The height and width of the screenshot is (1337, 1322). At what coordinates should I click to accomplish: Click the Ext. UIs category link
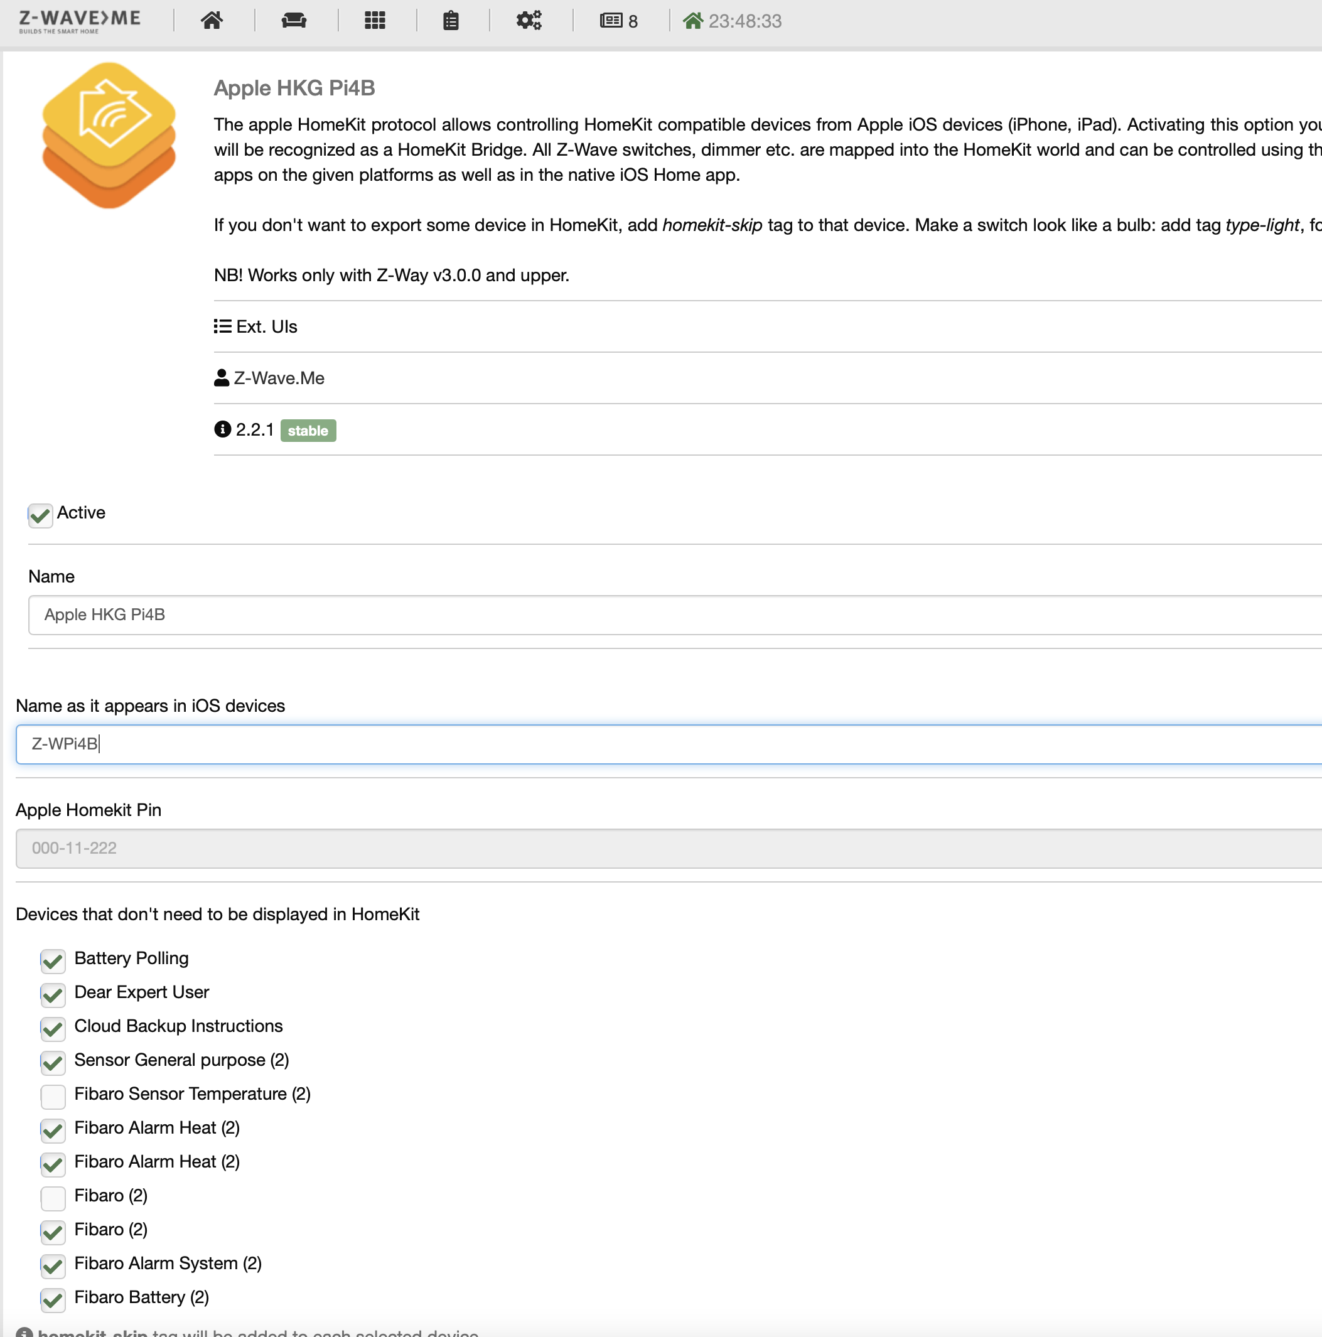click(266, 326)
